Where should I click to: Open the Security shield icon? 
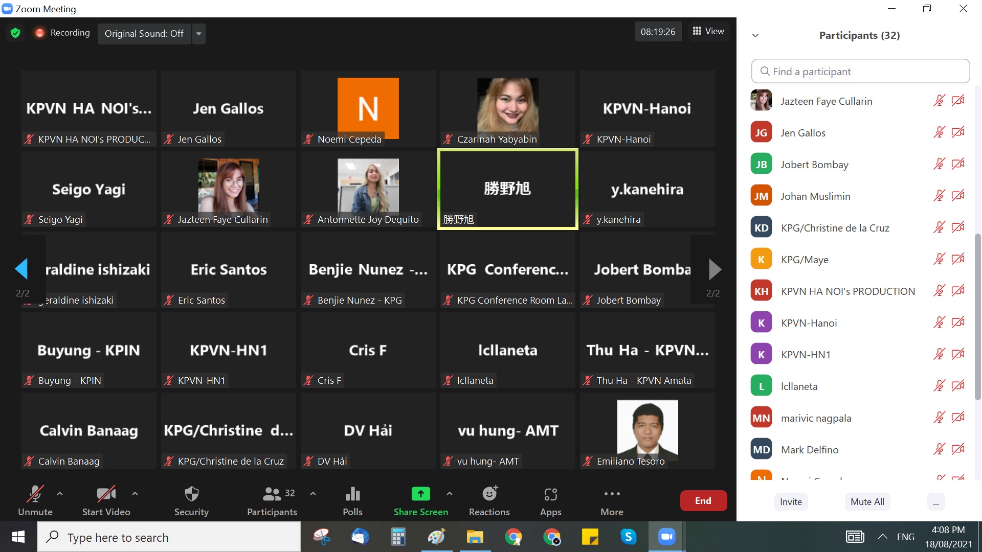191,494
